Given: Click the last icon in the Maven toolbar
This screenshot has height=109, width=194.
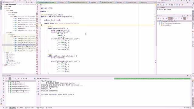Looking at the screenshot, I should tap(182, 5).
